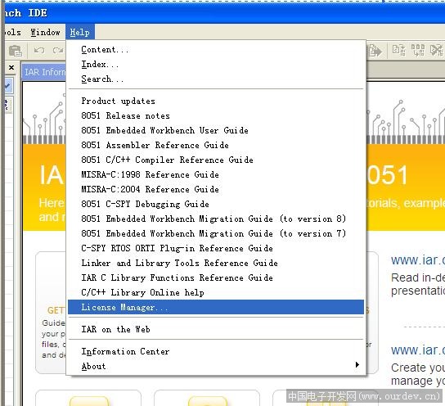Open MISRA-C:2004 Reference Guide
The height and width of the screenshot is (406, 445).
[216, 190]
